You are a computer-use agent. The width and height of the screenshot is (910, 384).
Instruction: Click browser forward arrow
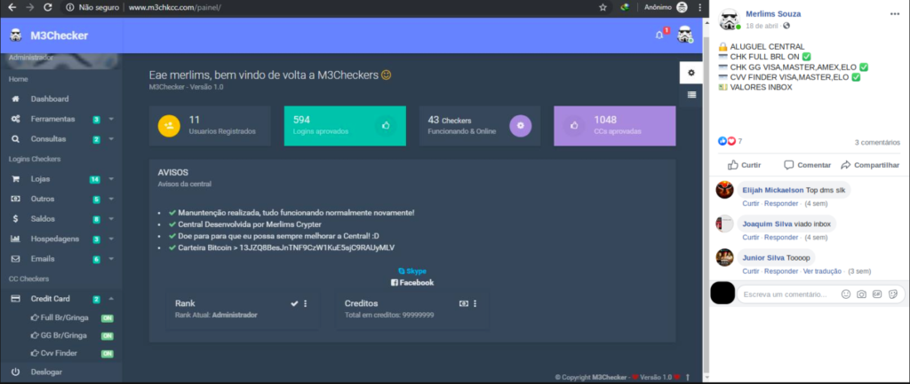(29, 7)
